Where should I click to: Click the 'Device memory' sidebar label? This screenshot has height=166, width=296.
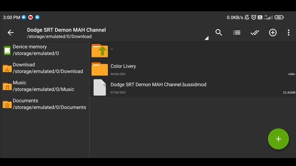coord(30,47)
